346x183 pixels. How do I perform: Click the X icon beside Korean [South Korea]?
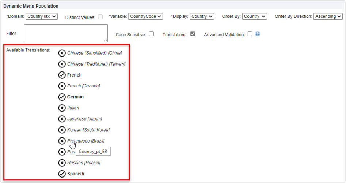[x=62, y=130]
